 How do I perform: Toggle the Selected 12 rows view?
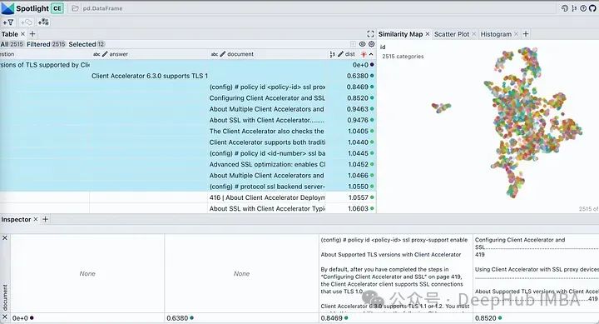[x=87, y=44]
